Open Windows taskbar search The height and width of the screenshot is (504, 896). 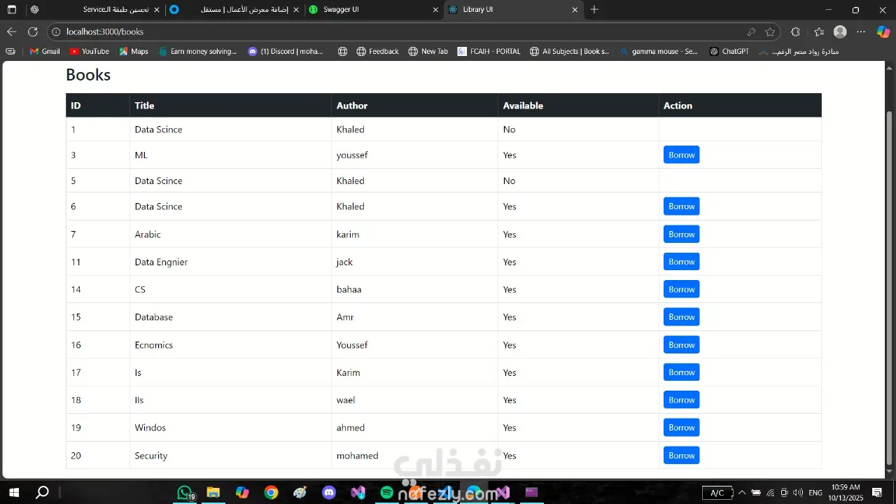tap(42, 493)
